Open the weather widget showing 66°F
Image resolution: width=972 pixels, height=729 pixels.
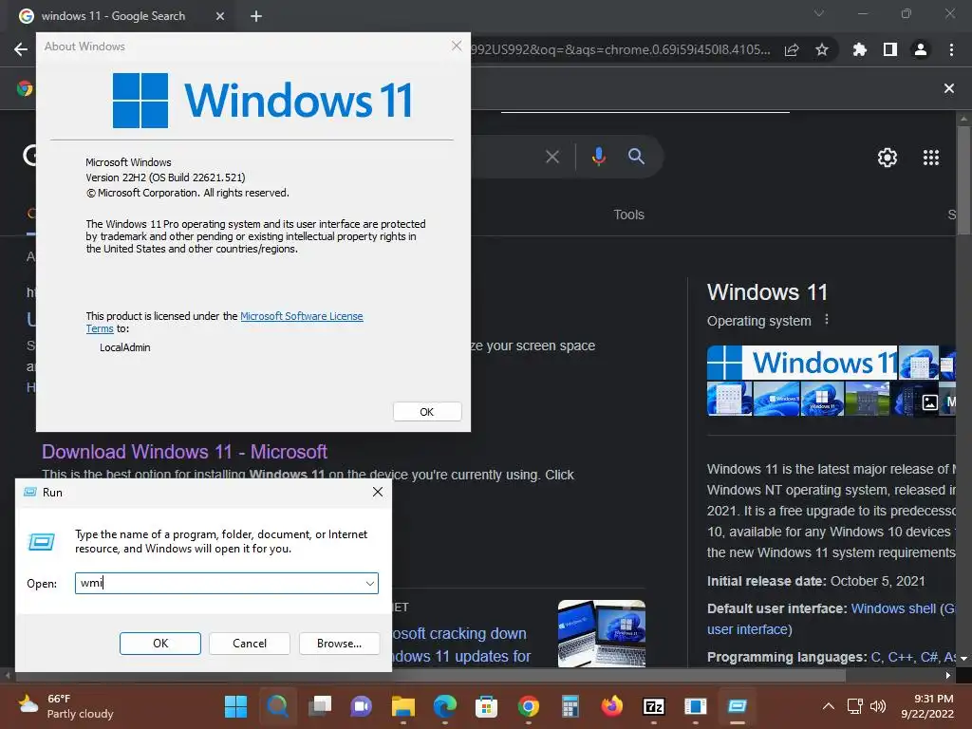[65, 706]
